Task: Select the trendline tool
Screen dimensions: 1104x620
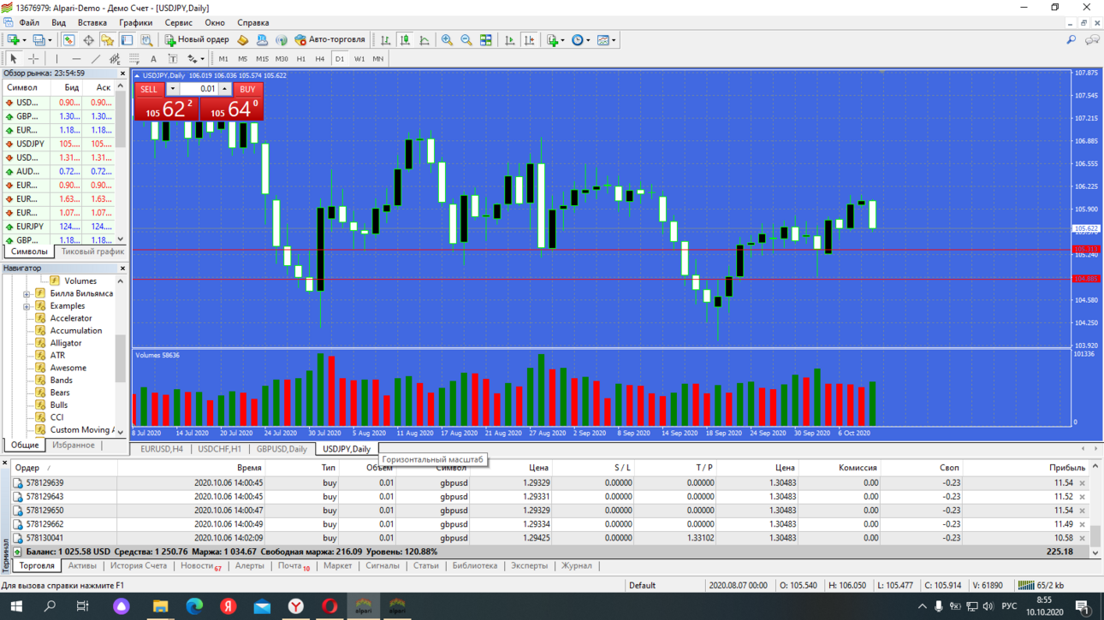Action: [x=96, y=59]
